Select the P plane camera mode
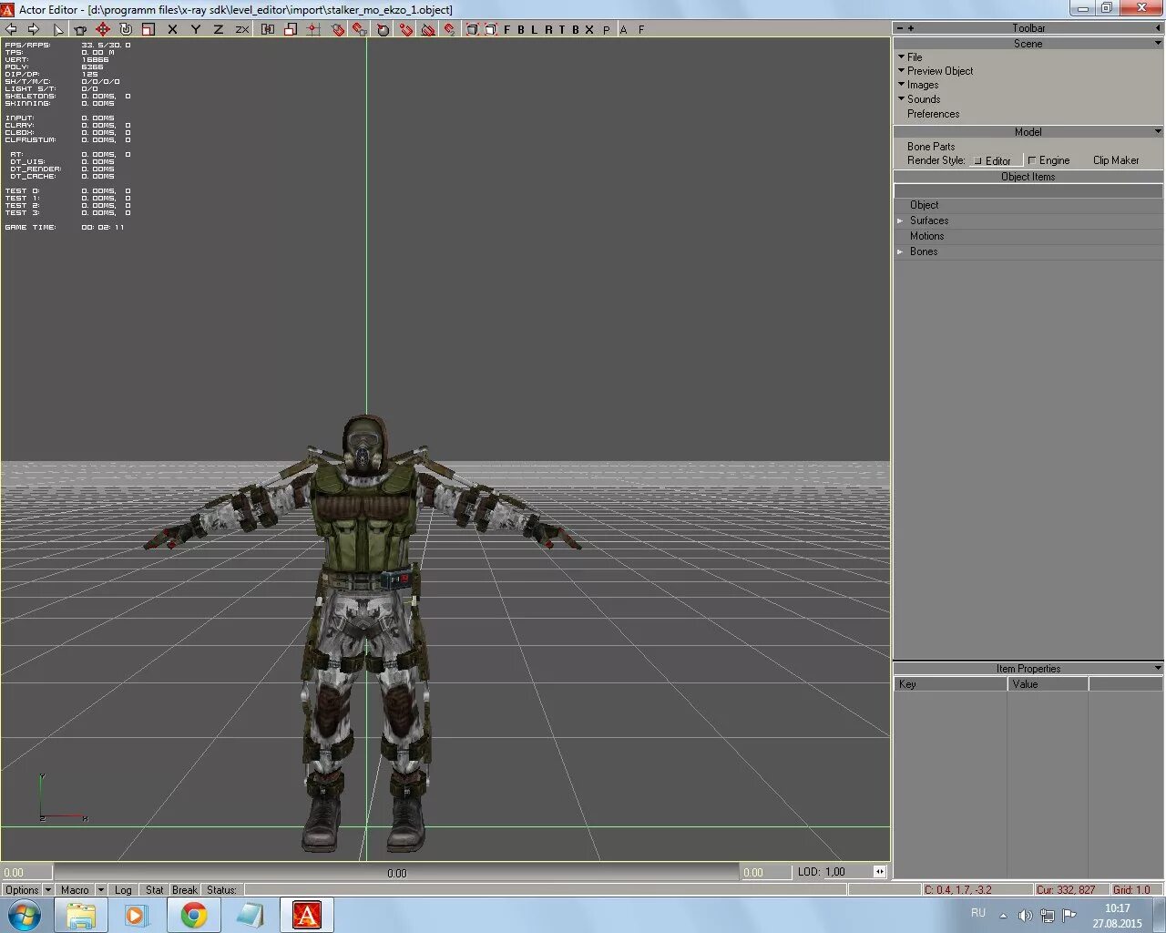The image size is (1166, 933). [607, 29]
